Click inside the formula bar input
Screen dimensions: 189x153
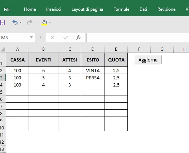tap(138, 38)
